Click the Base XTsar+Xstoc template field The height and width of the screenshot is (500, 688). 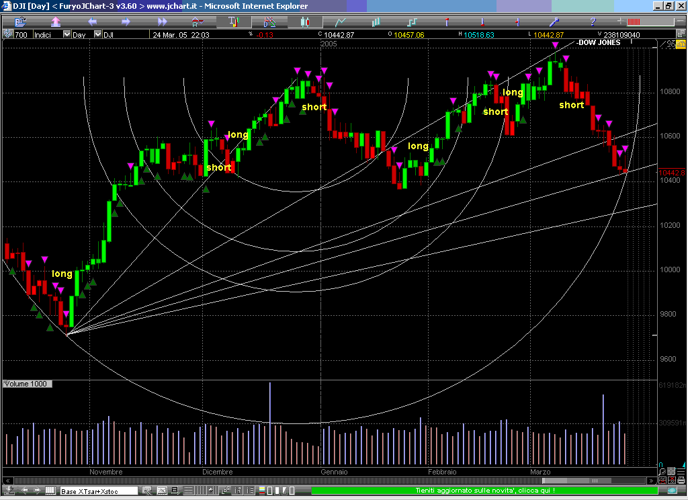point(99,491)
